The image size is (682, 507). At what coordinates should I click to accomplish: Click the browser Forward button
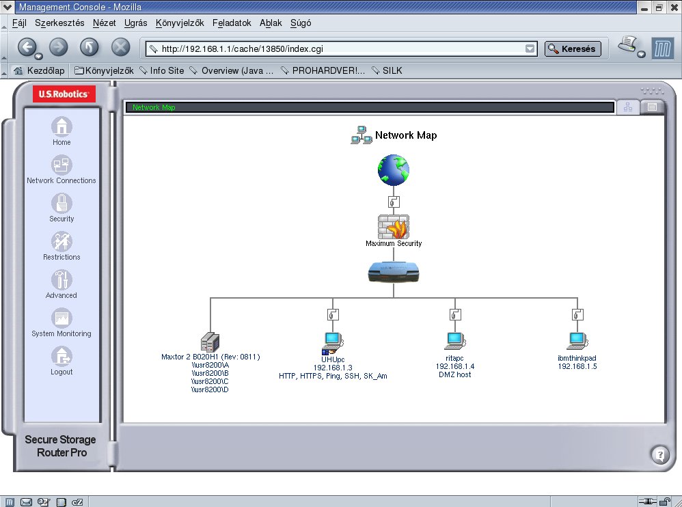(58, 47)
